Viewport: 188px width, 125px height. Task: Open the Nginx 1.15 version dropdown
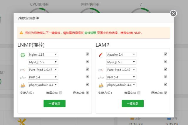43,55
